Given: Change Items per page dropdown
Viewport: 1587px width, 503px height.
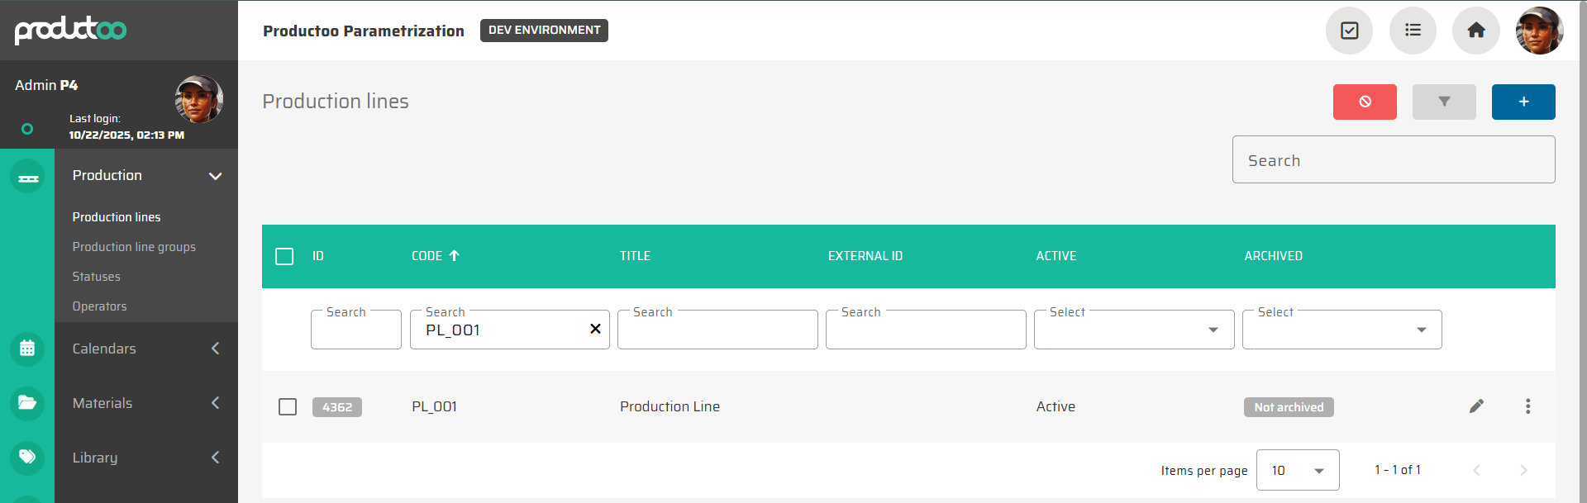Looking at the screenshot, I should tap(1297, 470).
